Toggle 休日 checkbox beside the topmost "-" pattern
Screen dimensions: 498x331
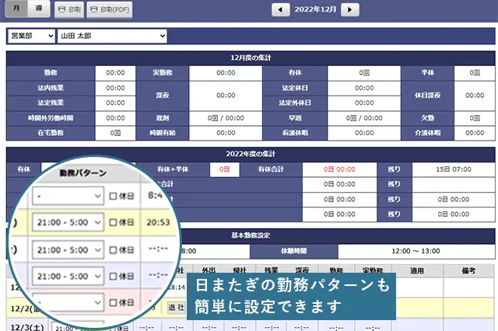(x=114, y=197)
